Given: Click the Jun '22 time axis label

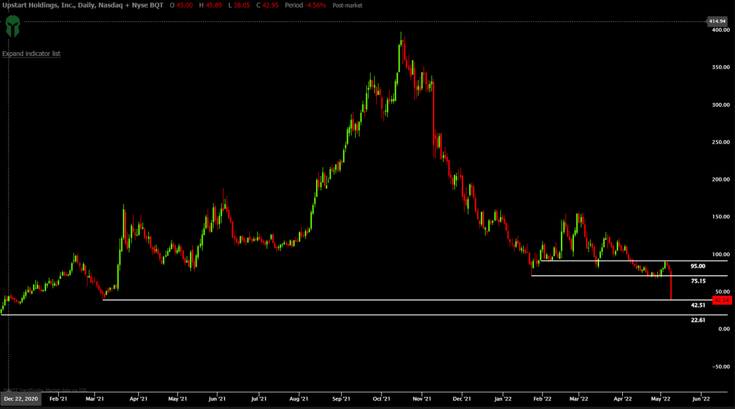Looking at the screenshot, I should 701,398.
